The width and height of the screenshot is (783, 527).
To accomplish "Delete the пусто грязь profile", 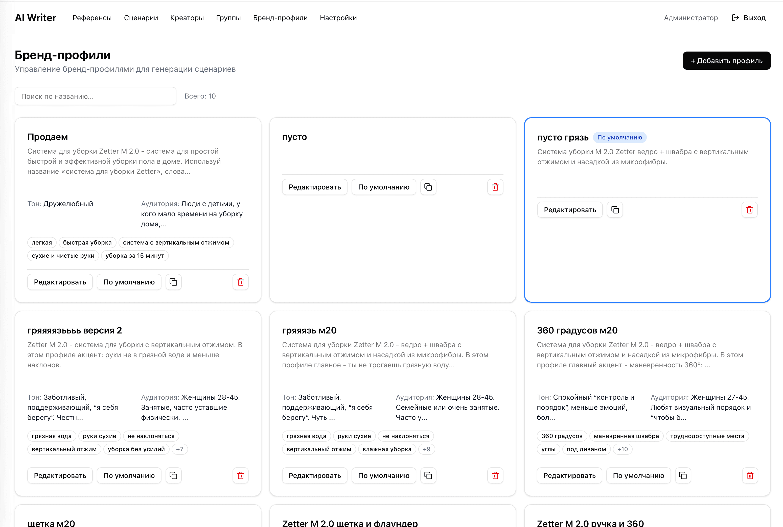I will tap(749, 210).
